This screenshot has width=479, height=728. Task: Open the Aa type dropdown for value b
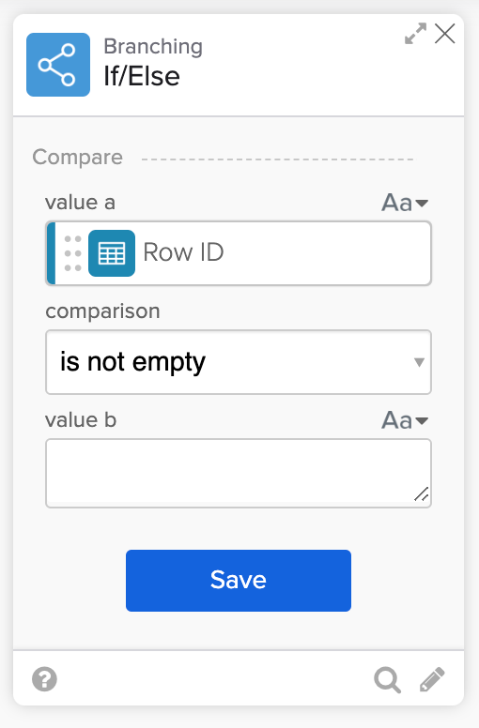[x=405, y=420]
